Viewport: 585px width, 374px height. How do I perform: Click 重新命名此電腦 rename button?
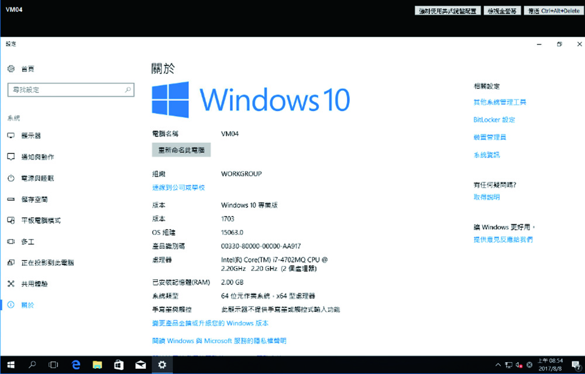point(181,150)
